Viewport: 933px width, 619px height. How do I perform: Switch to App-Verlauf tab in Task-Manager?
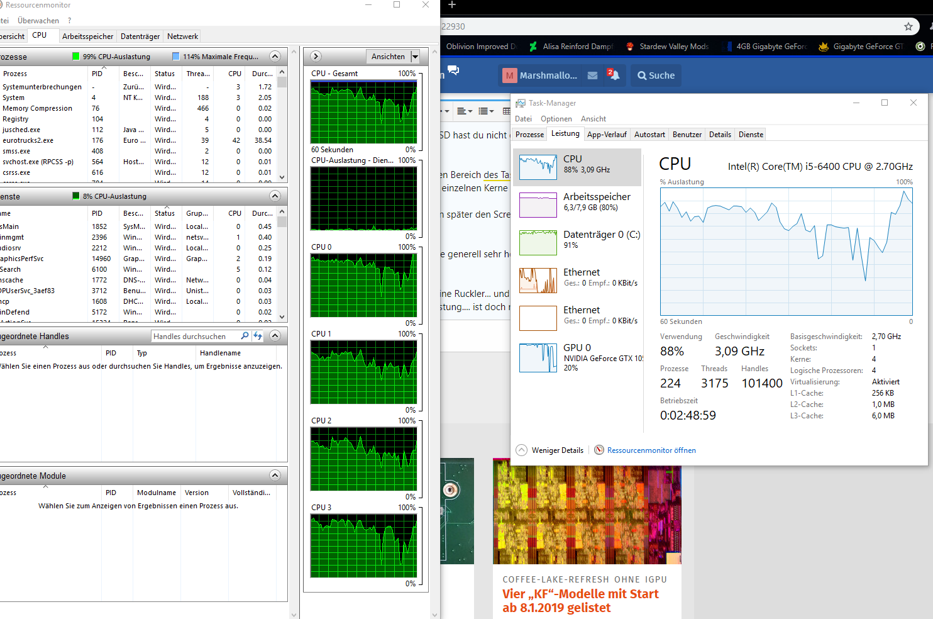pos(607,135)
